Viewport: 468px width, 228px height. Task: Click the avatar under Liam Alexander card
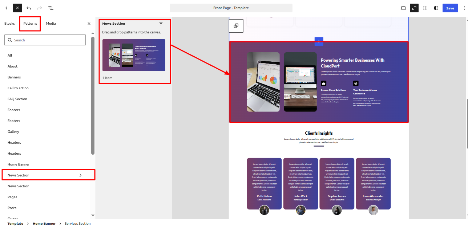(373, 210)
